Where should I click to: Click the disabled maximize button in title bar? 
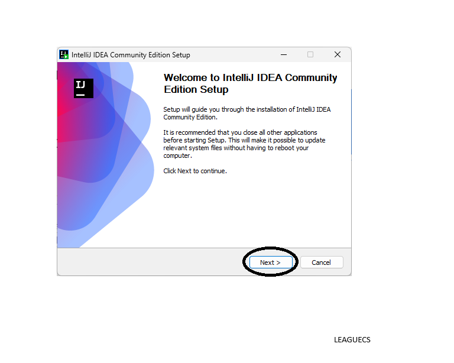pyautogui.click(x=310, y=54)
